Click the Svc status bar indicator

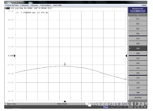click(125, 107)
